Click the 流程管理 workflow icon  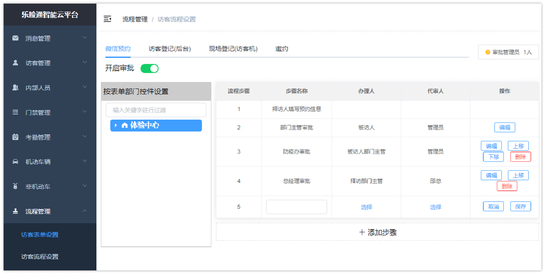point(15,210)
